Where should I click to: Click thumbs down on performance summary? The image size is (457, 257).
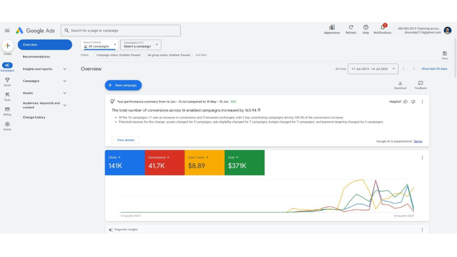click(413, 102)
